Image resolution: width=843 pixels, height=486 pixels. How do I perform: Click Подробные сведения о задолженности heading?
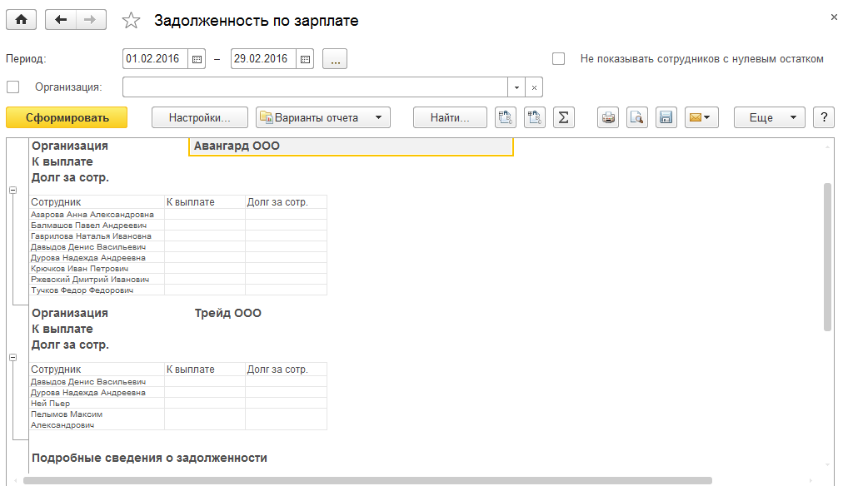click(x=149, y=458)
